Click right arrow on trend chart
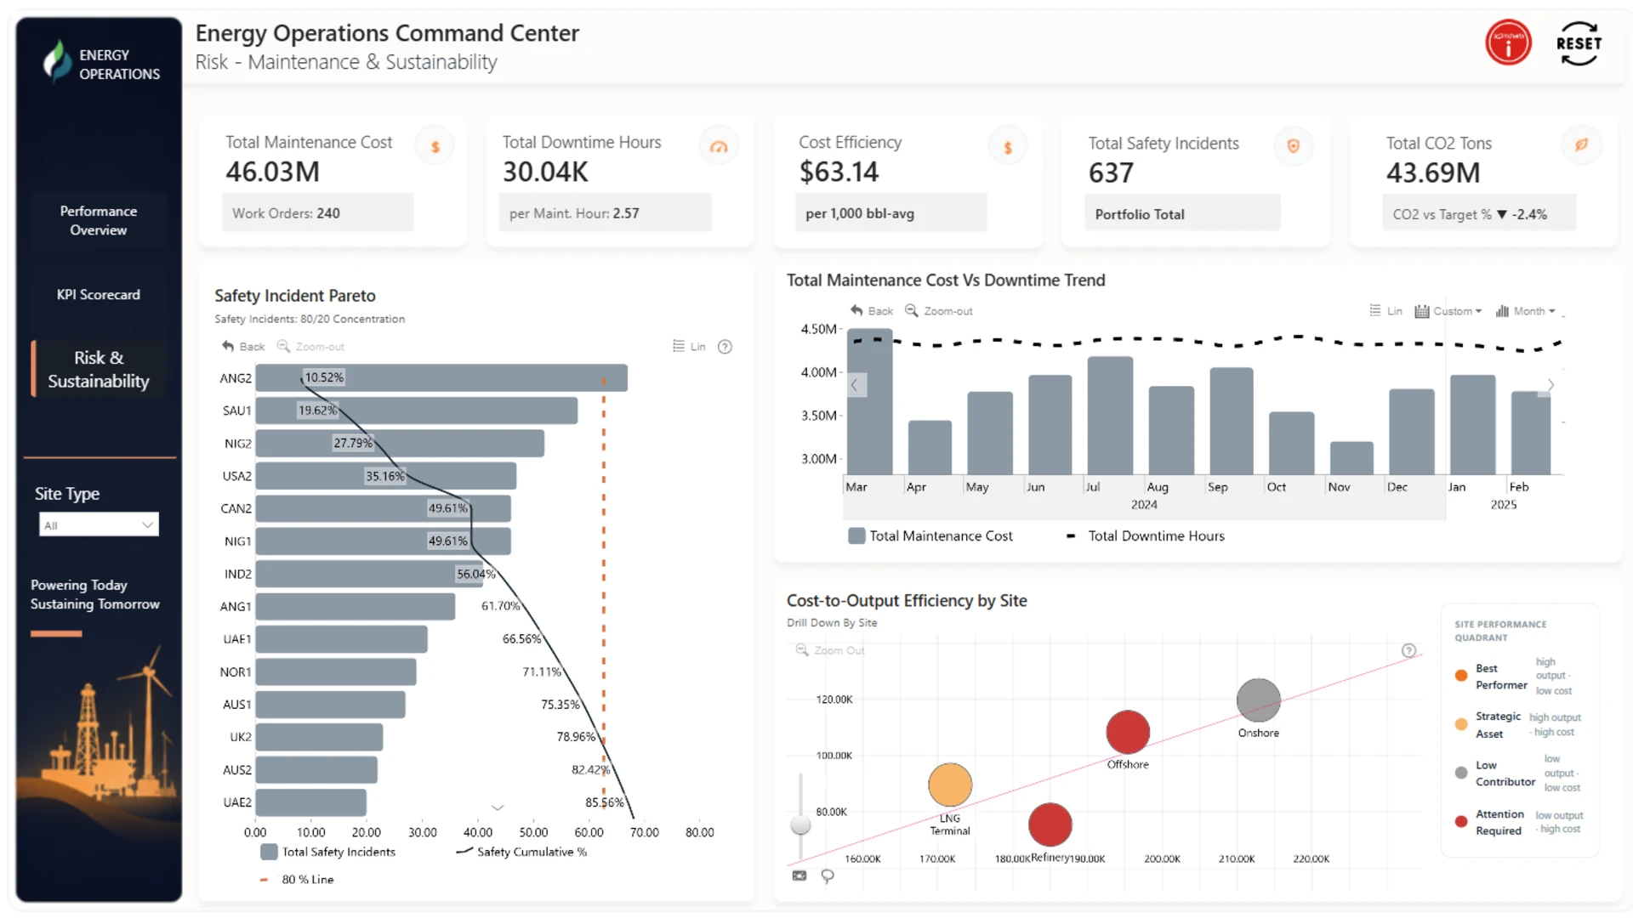Image resolution: width=1633 pixels, height=918 pixels. (x=1550, y=385)
